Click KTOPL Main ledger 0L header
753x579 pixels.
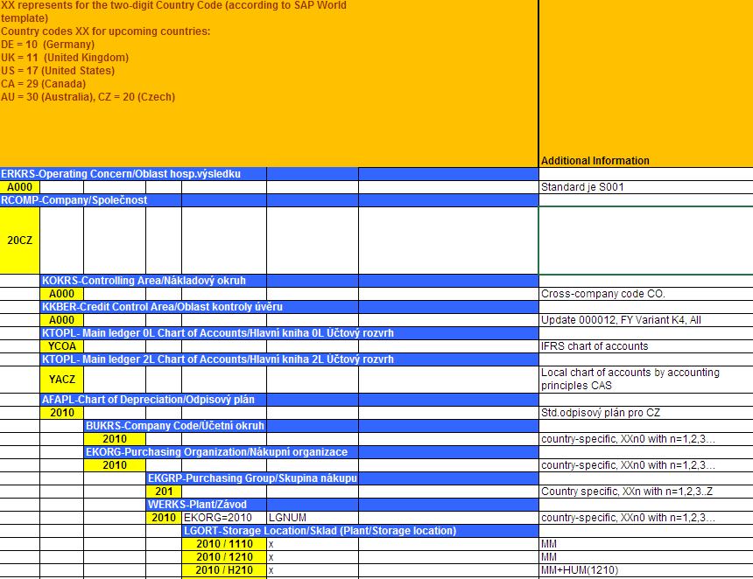pyautogui.click(x=289, y=333)
